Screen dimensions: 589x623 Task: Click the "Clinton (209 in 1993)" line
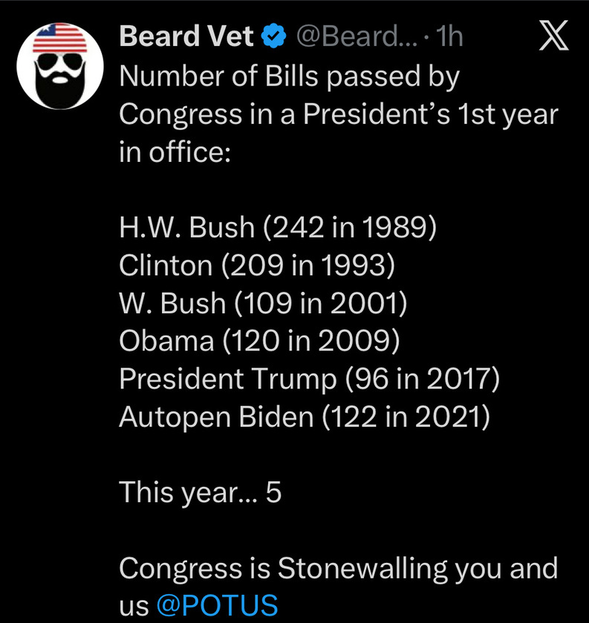click(x=256, y=265)
